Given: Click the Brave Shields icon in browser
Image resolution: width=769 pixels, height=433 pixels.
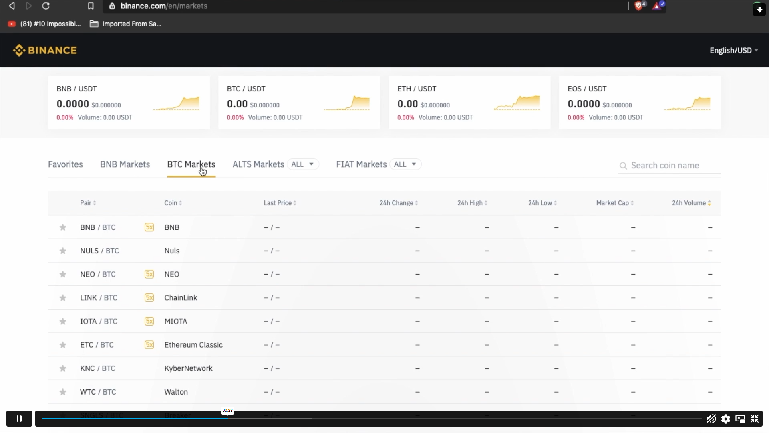Looking at the screenshot, I should (x=638, y=5).
